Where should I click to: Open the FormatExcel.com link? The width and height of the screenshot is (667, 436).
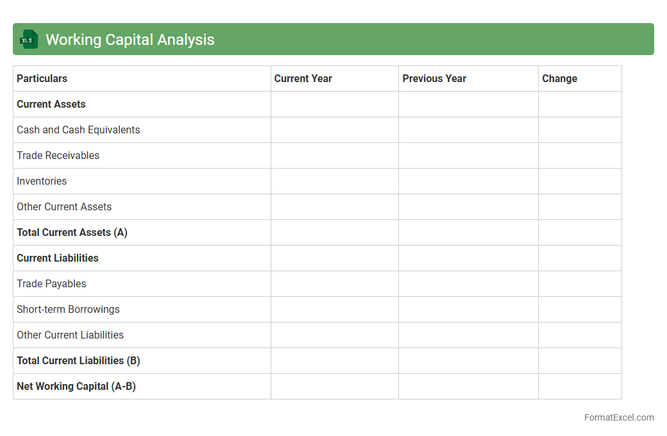[x=618, y=417]
